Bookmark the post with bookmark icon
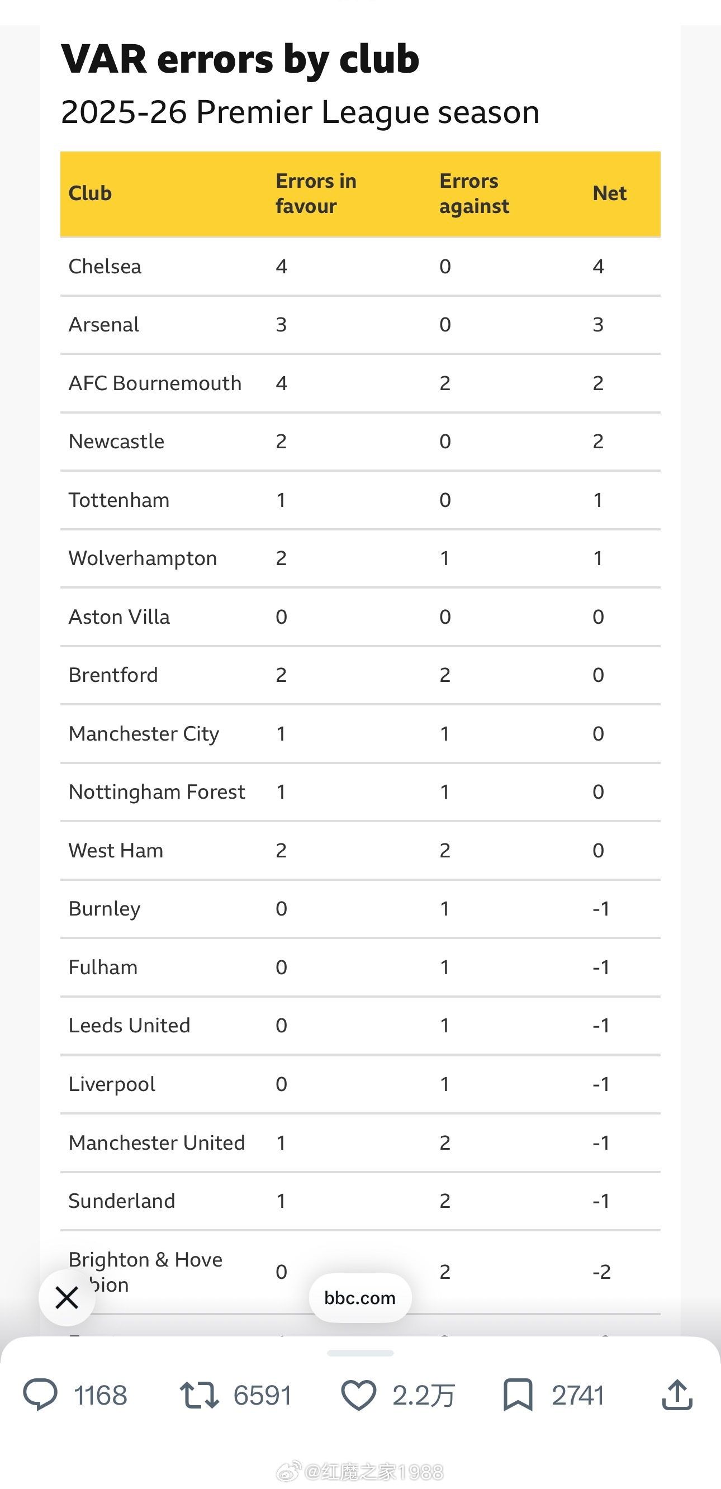Screen dimensions: 721x1489 tap(518, 1394)
